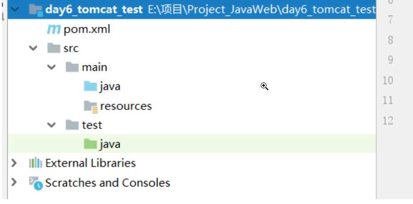Select the resources folder label
The image size is (413, 204).
tap(126, 106)
